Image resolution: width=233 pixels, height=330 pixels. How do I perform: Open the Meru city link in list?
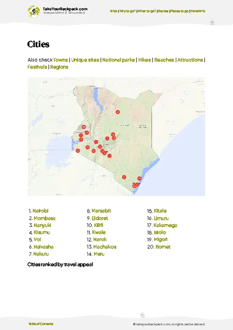click(x=99, y=254)
